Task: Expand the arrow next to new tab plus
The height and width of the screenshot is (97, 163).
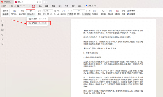Action: click(46, 2)
